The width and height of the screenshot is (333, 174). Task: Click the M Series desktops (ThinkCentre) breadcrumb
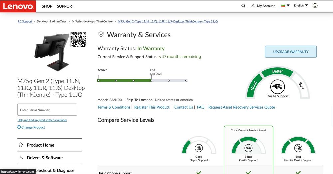click(x=92, y=21)
